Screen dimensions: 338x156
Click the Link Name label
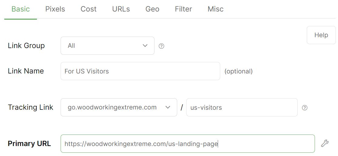coord(26,71)
